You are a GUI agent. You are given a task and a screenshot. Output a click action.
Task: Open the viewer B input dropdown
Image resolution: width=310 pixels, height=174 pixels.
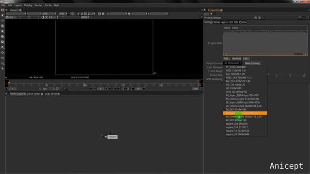tap(159, 14)
